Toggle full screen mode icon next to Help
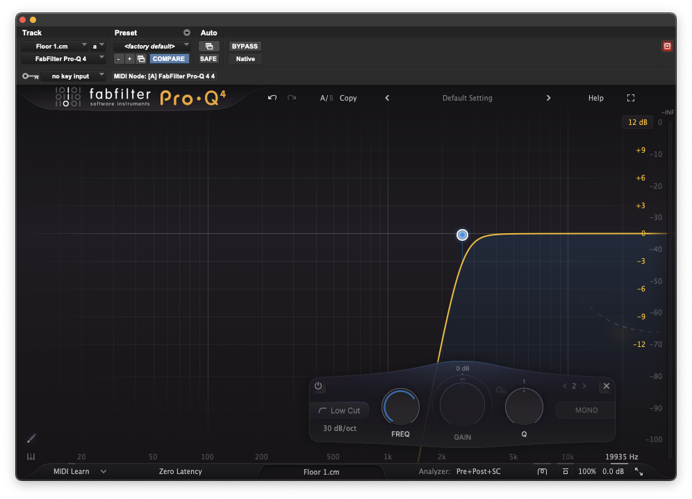Viewport: 692px width, 499px height. click(x=631, y=98)
